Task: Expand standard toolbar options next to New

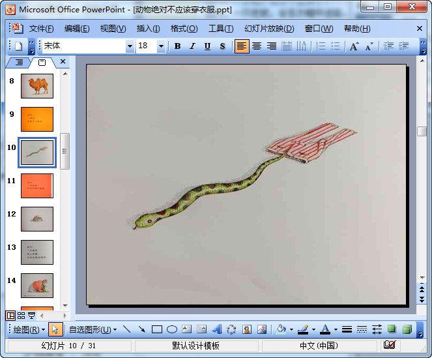Action: pyautogui.click(x=32, y=46)
